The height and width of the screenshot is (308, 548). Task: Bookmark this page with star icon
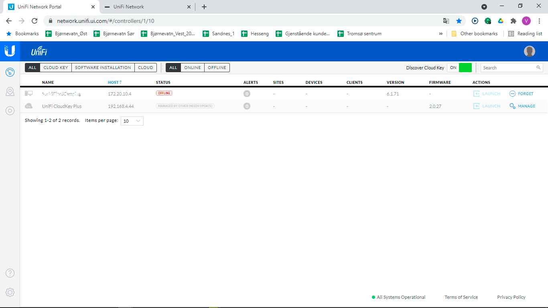(x=459, y=21)
